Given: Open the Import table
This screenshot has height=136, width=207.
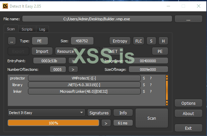Looking at the screenshot, I should [x=42, y=51].
